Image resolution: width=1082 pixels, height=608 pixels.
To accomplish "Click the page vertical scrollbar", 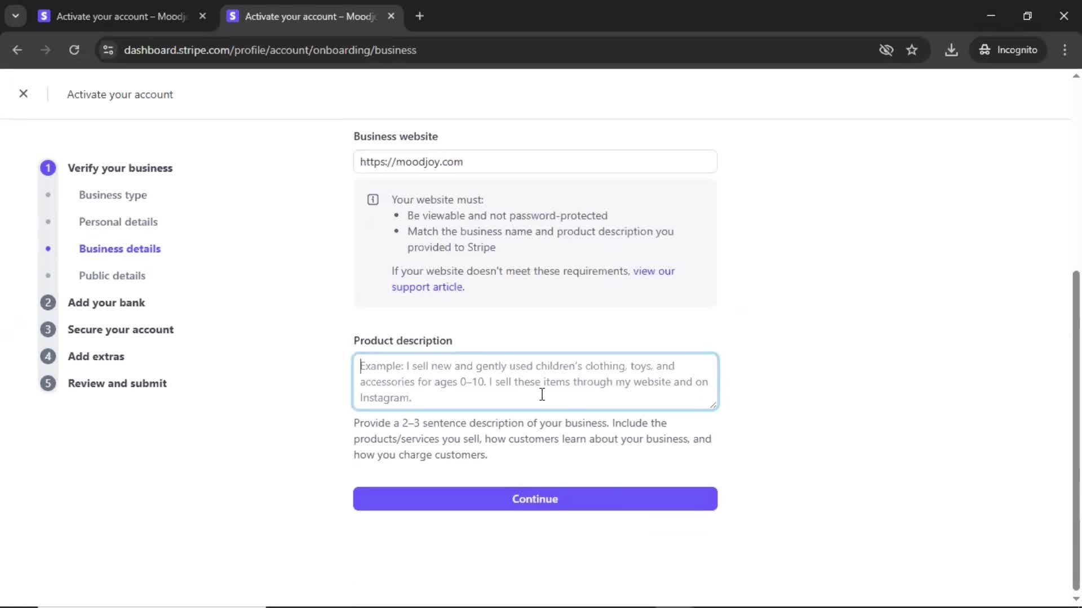I will [x=1075, y=428].
